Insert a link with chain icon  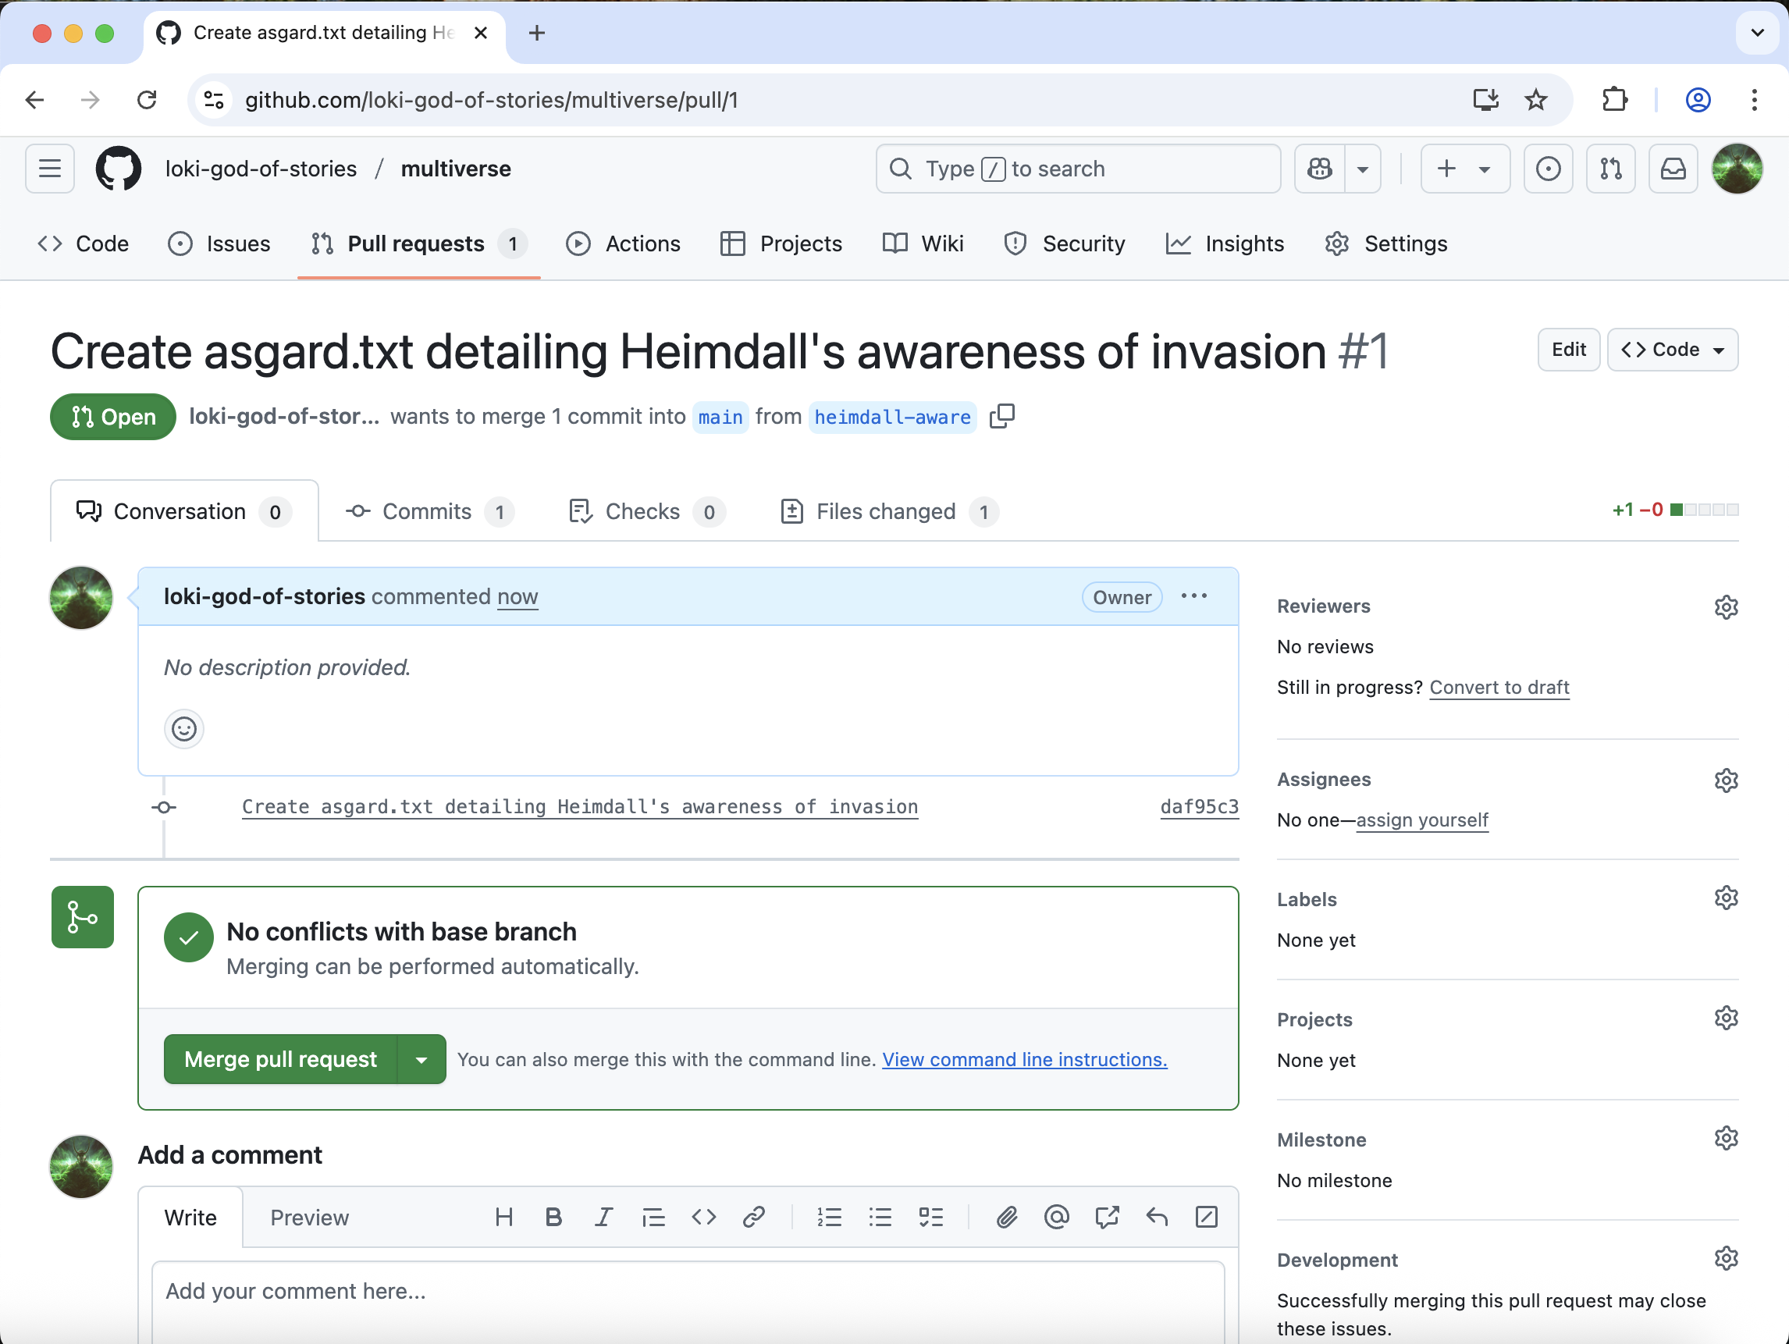tap(754, 1217)
